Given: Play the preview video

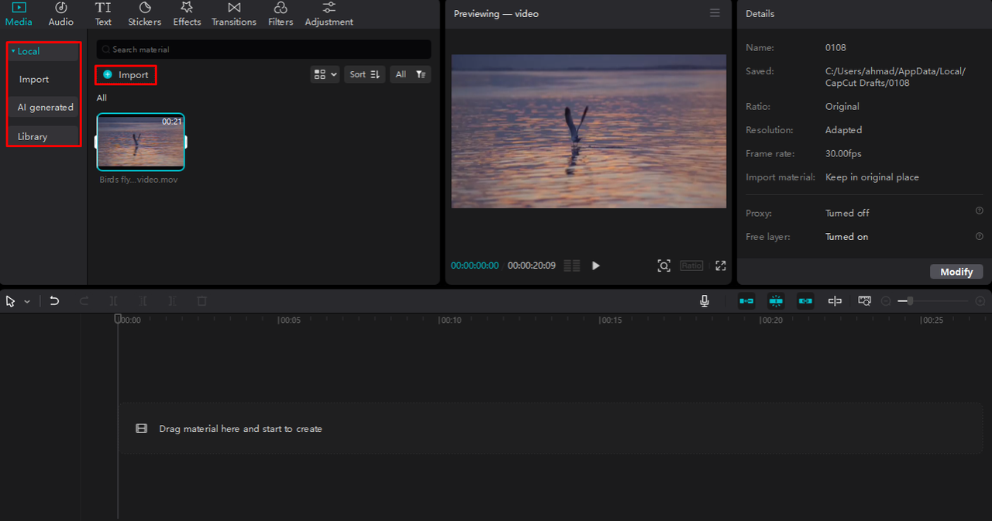Looking at the screenshot, I should pos(596,266).
